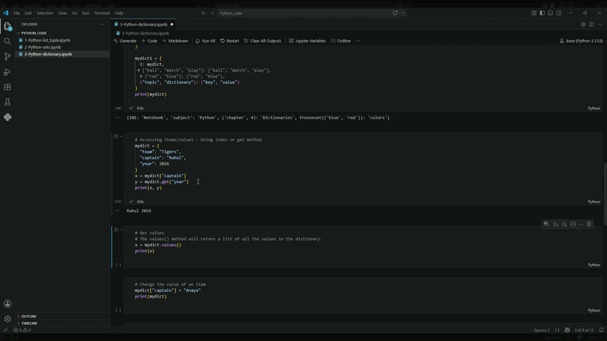Click Outline in notebook toolbar
Screen dimensions: 607x341
340,41
